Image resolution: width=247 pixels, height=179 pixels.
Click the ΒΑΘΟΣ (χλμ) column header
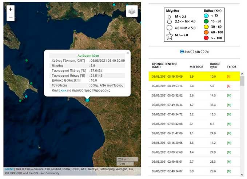coord(215,65)
